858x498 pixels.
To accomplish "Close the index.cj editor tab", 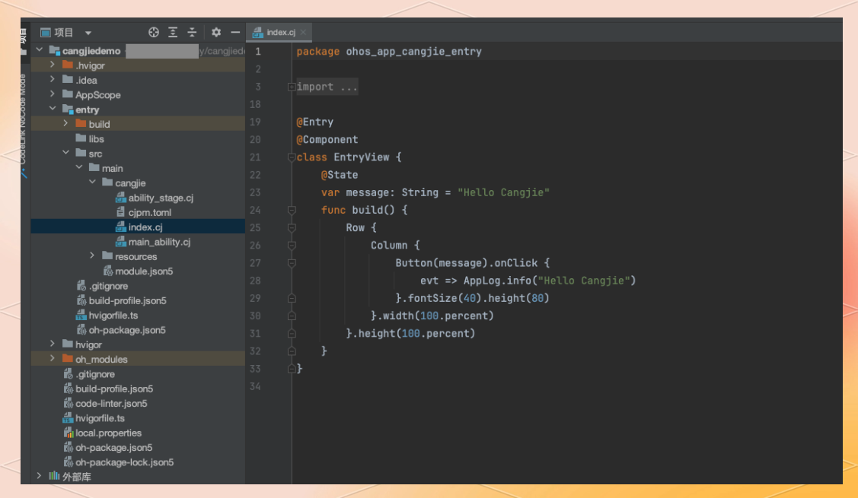I will pyautogui.click(x=303, y=32).
